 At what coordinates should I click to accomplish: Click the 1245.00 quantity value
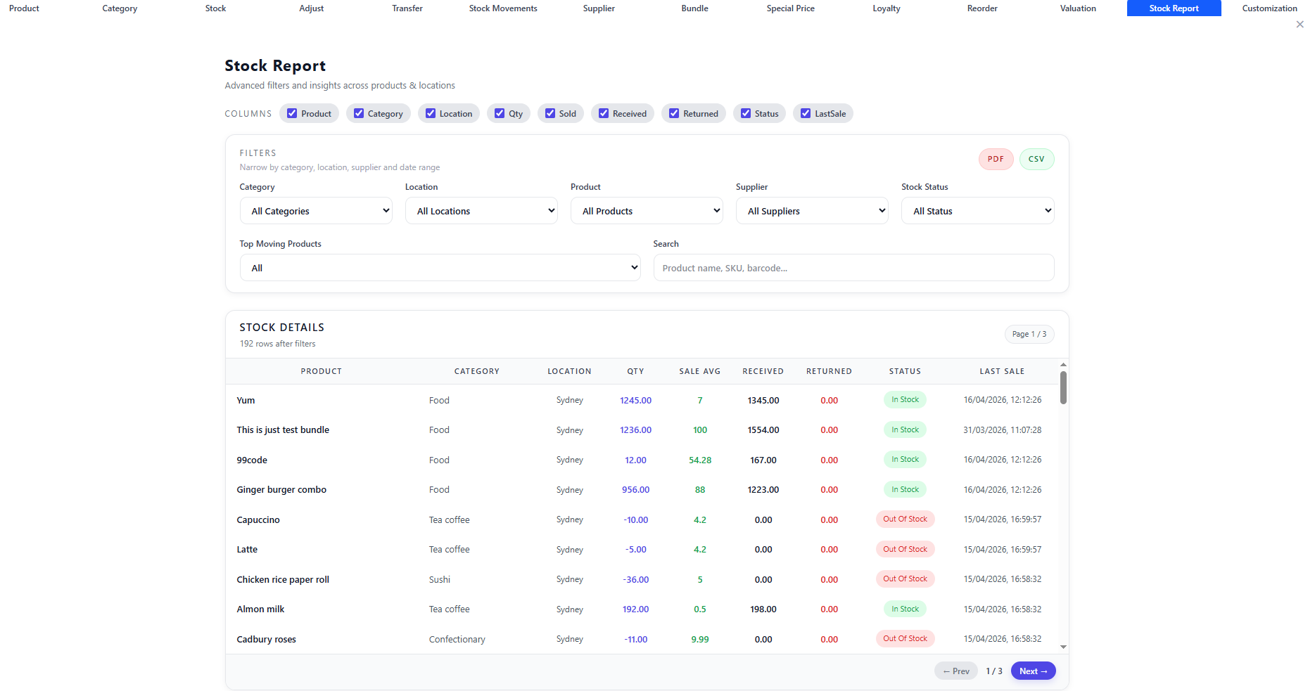[635, 401]
